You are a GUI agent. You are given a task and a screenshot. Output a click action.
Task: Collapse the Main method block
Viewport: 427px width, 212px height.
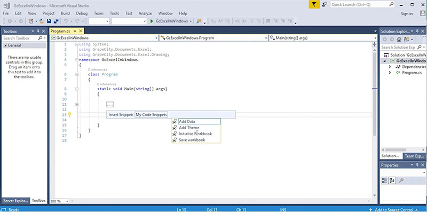pos(77,89)
